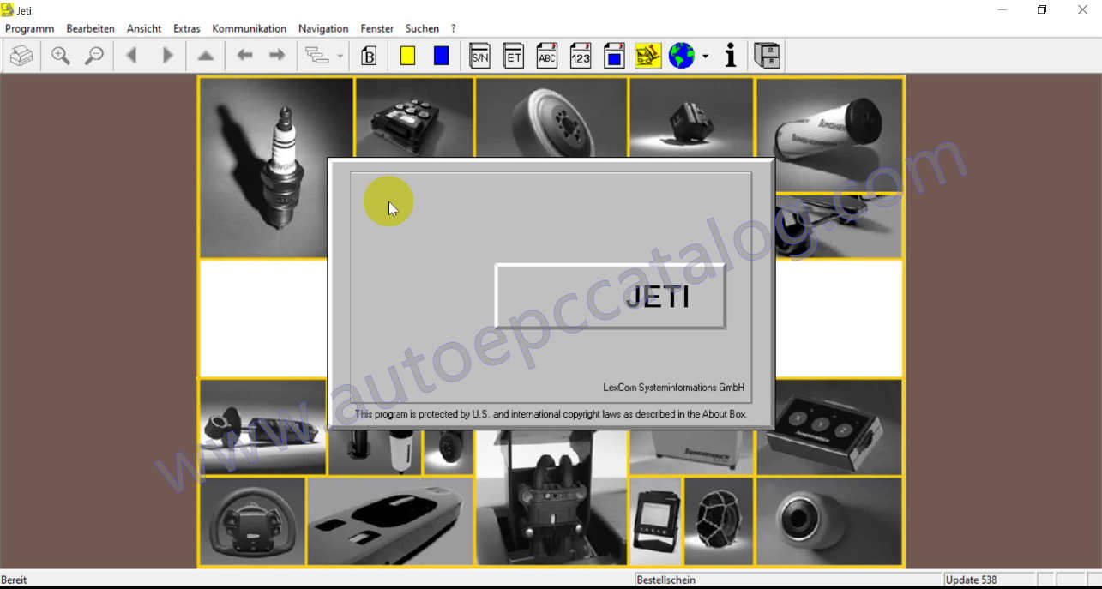Select the zoom out magnifier tool
The height and width of the screenshot is (589, 1102).
(x=94, y=55)
